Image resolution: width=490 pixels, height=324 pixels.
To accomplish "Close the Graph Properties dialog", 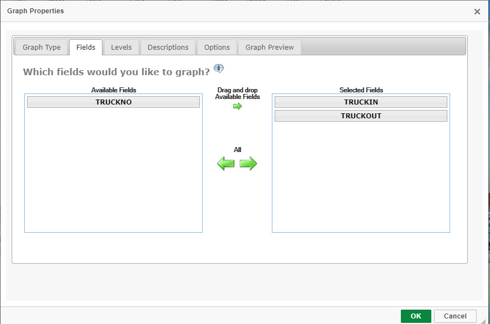I will point(477,12).
